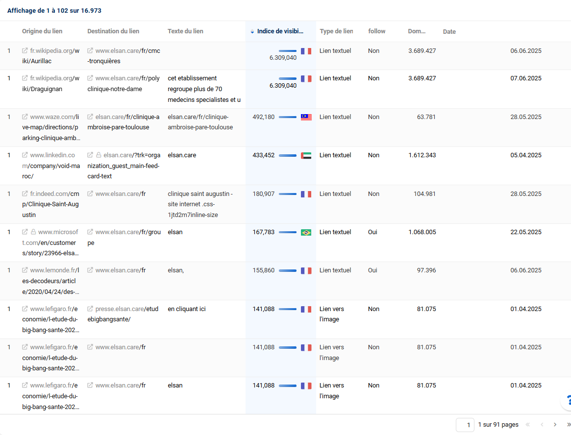
Task: Click the Brazil flag in the microsoft row
Action: tap(306, 232)
